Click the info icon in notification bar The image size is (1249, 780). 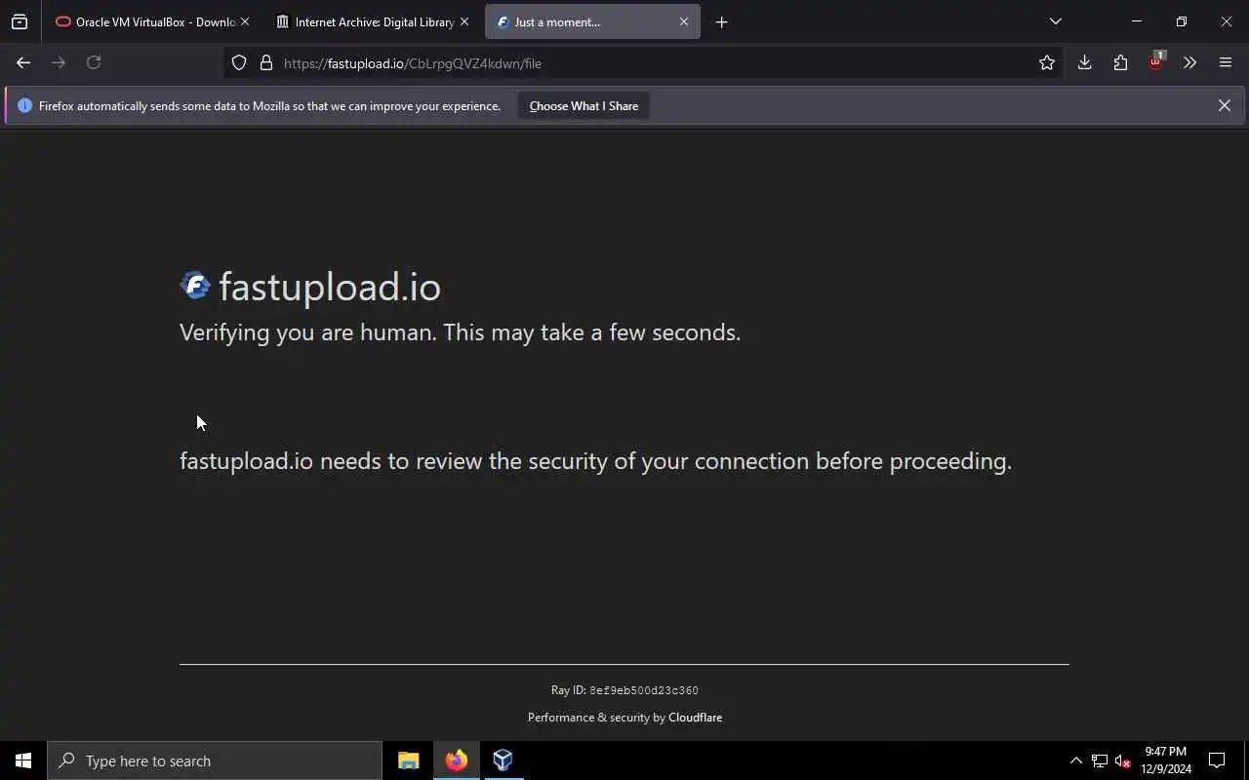coord(24,105)
